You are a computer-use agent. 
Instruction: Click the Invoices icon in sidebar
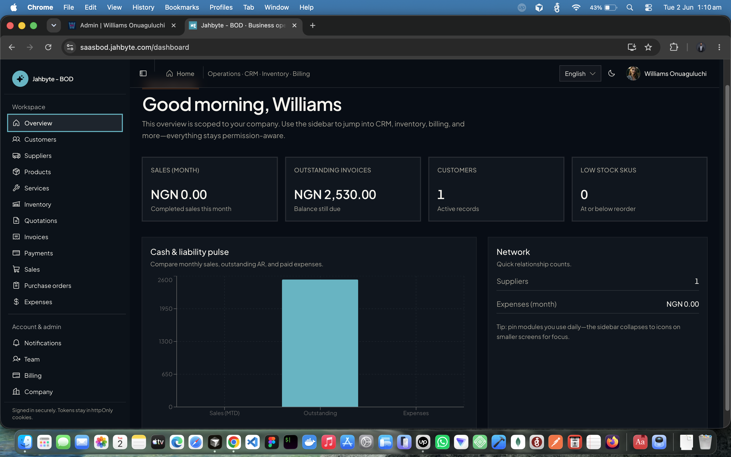point(16,237)
